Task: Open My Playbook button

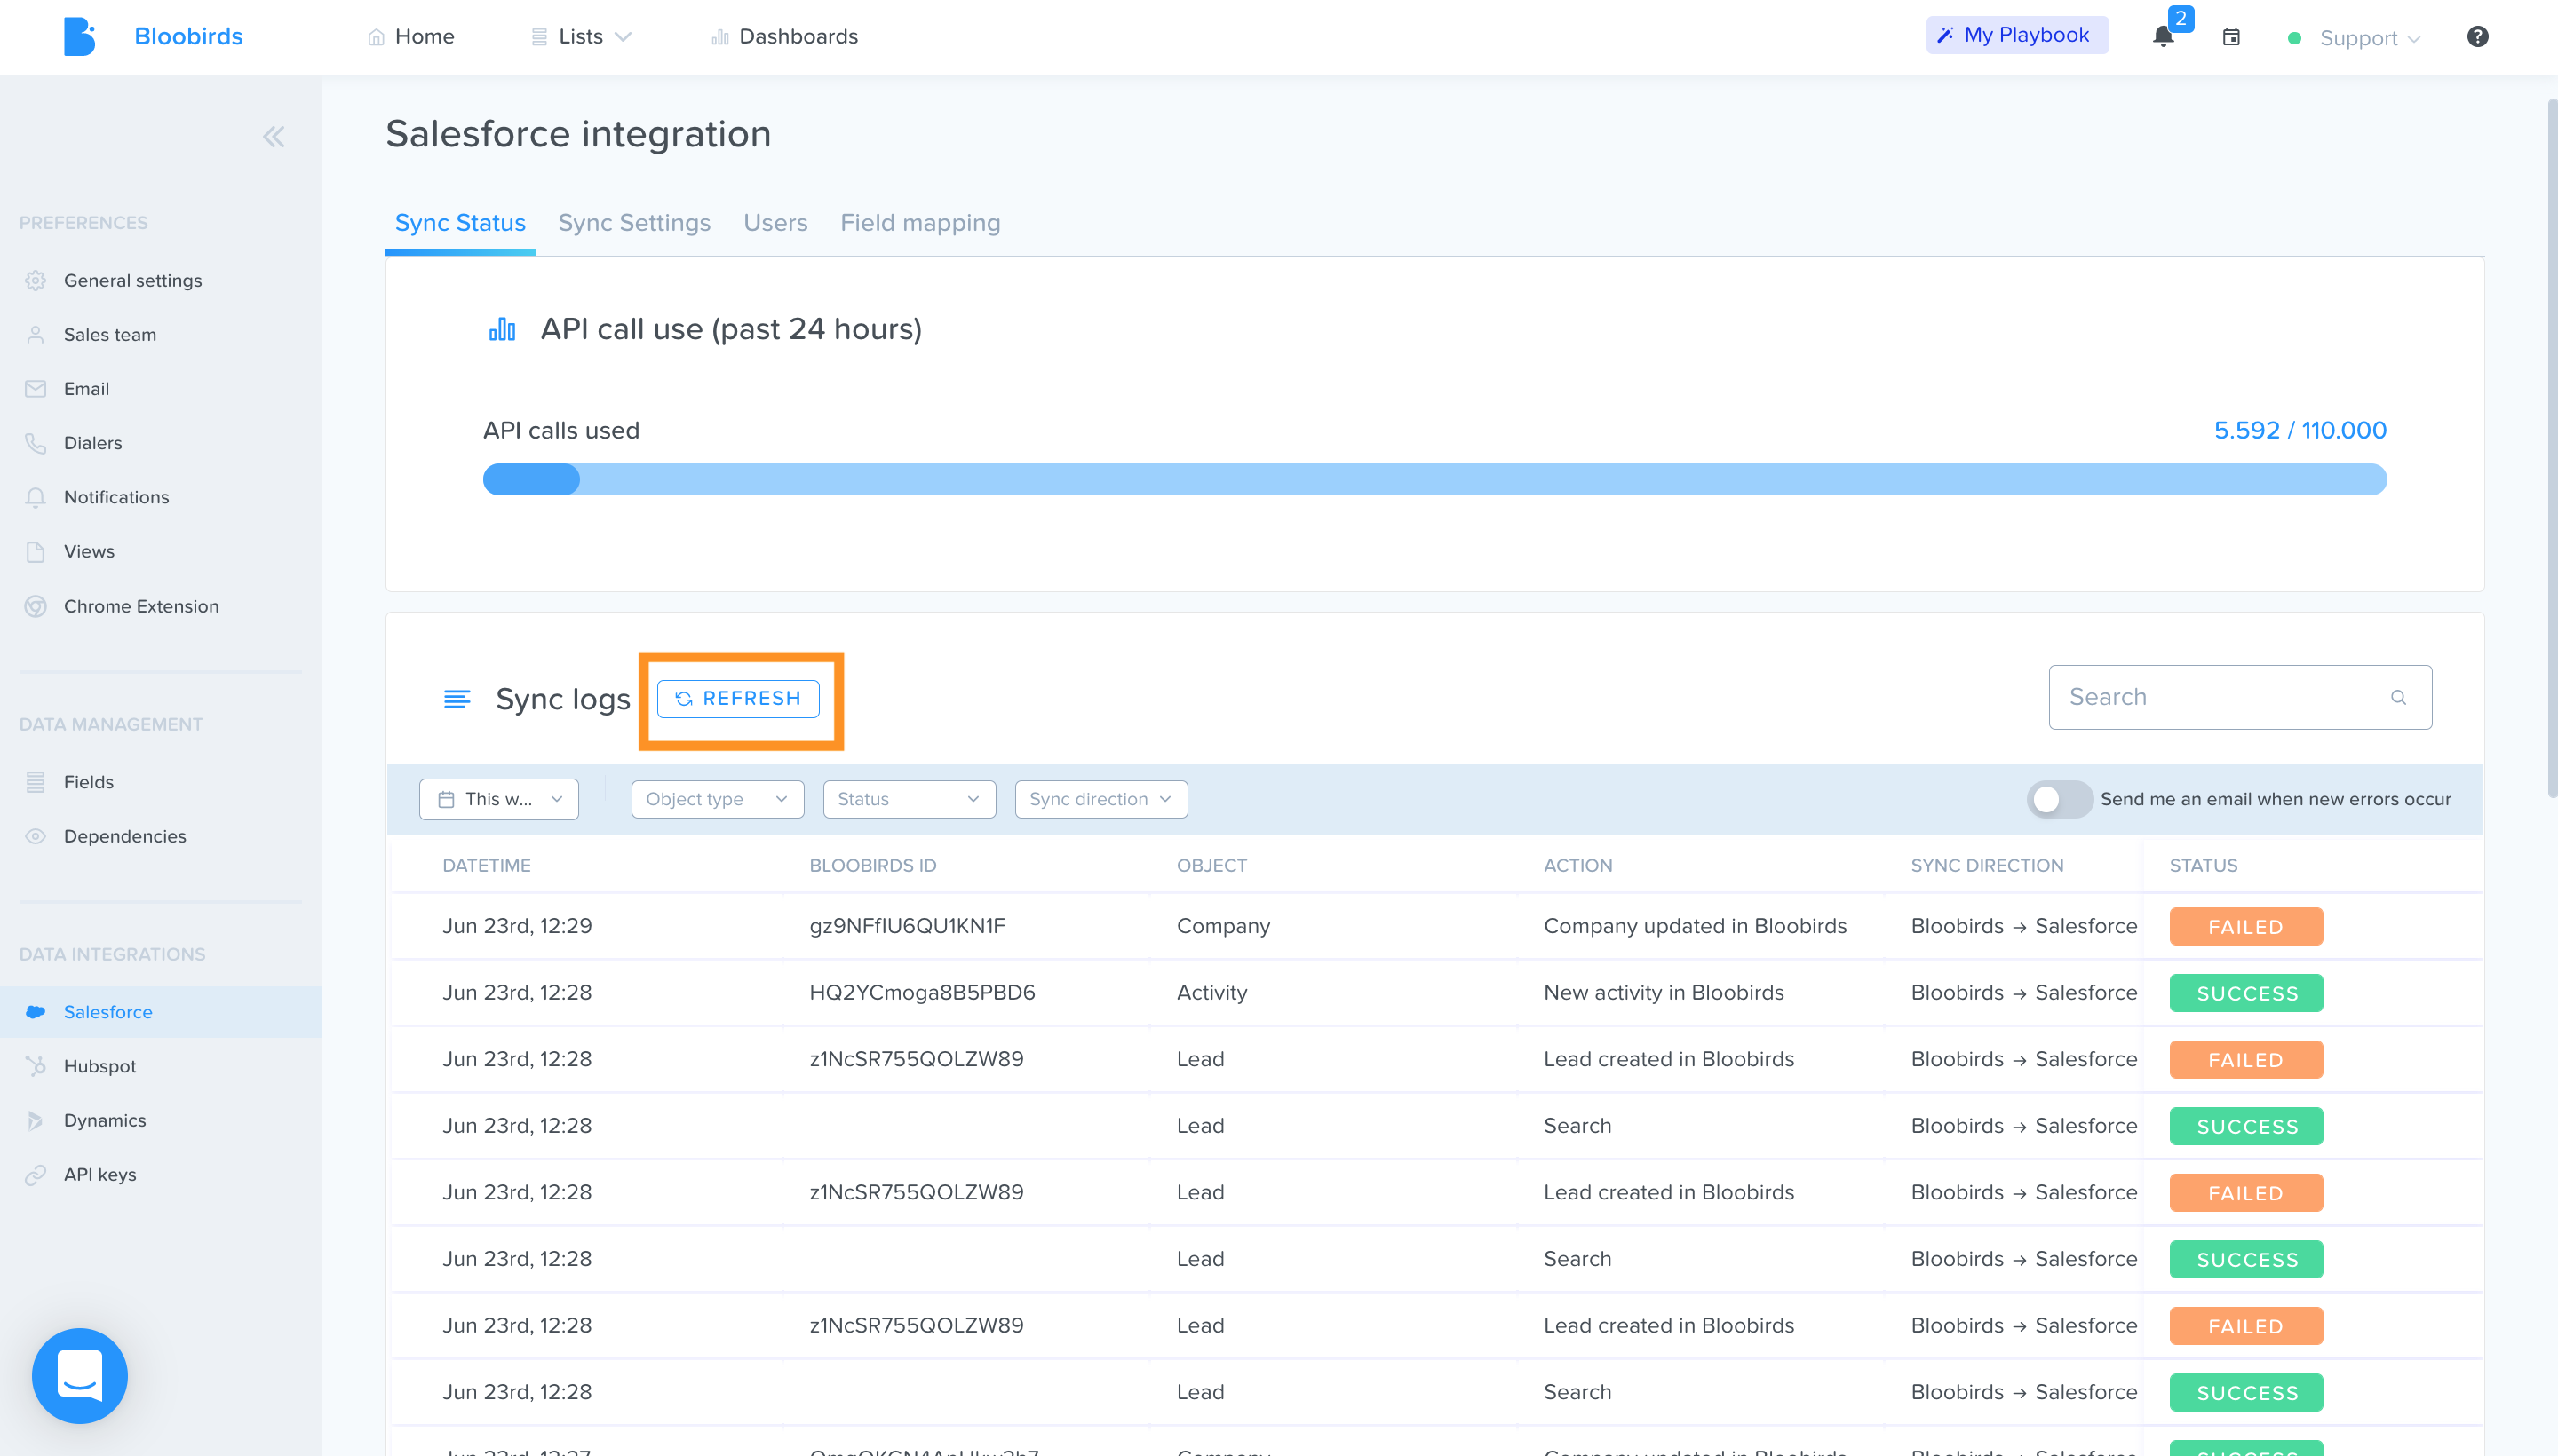Action: click(x=2017, y=35)
